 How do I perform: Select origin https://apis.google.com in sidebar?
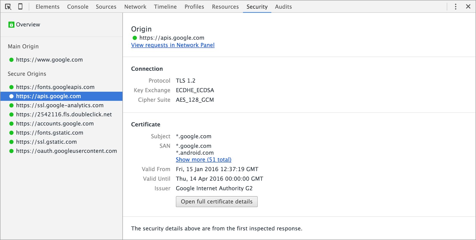(x=61, y=96)
